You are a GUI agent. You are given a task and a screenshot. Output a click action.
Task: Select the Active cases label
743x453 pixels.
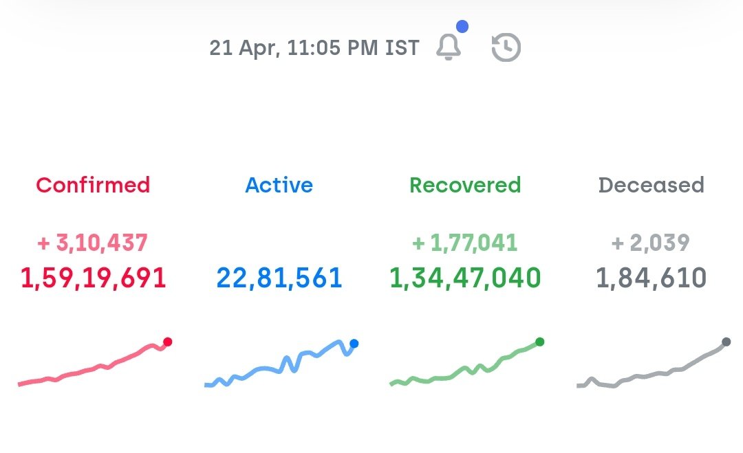pyautogui.click(x=279, y=185)
